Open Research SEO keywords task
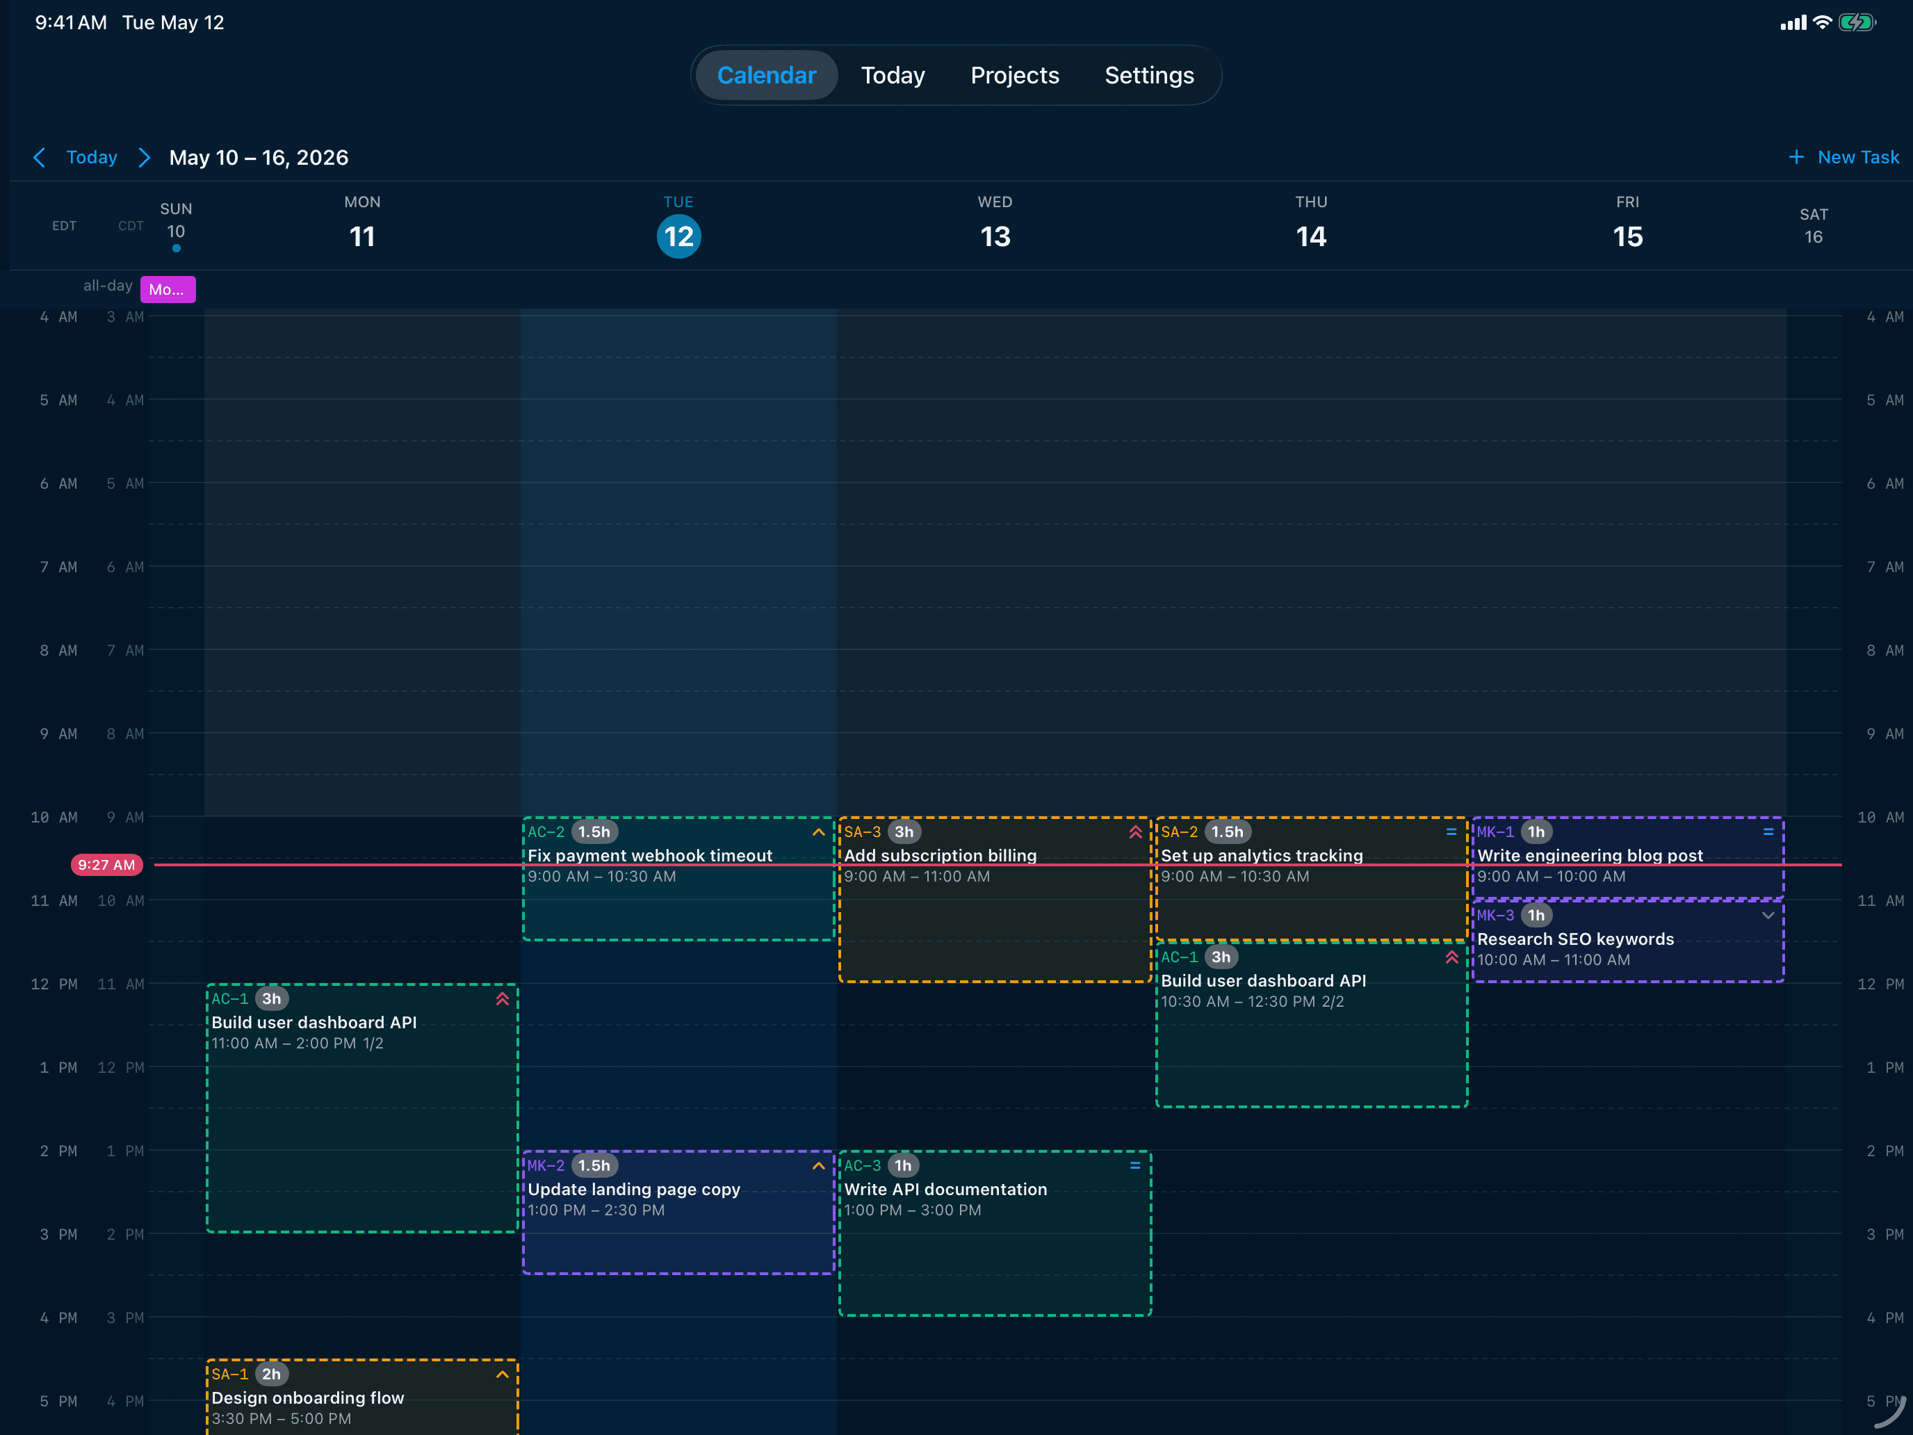Image resolution: width=1913 pixels, height=1435 pixels. (x=1627, y=941)
